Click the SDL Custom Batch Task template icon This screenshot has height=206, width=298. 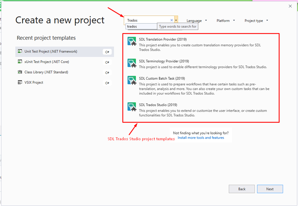click(132, 80)
